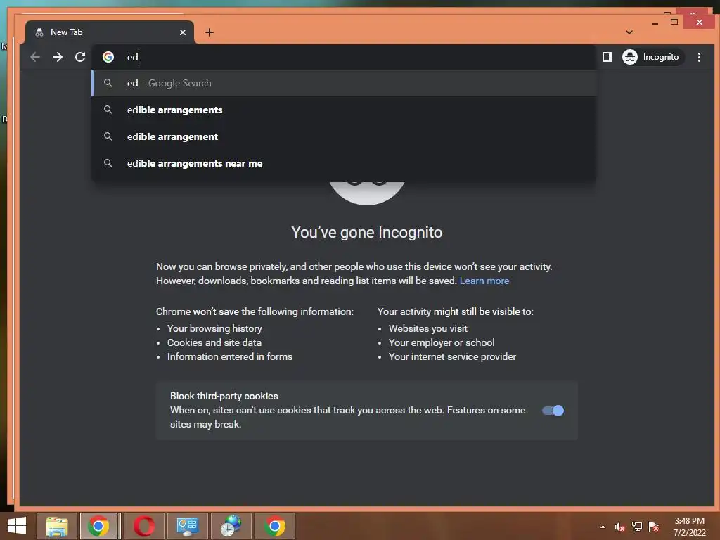Viewport: 720px width, 540px height.
Task: Toggle Block third-party cookies switch
Action: coord(553,411)
